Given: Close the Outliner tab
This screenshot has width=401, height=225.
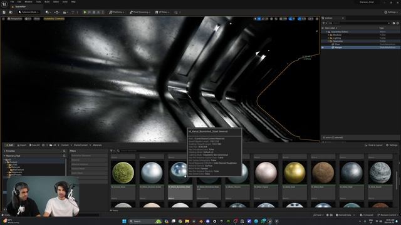Looking at the screenshot, I should click(343, 18).
